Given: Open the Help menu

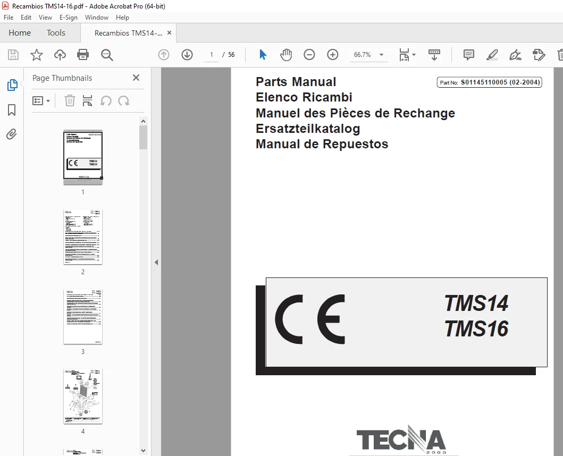Looking at the screenshot, I should [x=122, y=17].
